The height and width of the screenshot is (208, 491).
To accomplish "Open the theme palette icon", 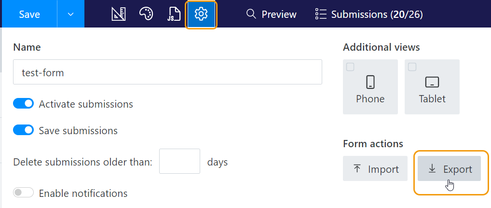I will [146, 14].
